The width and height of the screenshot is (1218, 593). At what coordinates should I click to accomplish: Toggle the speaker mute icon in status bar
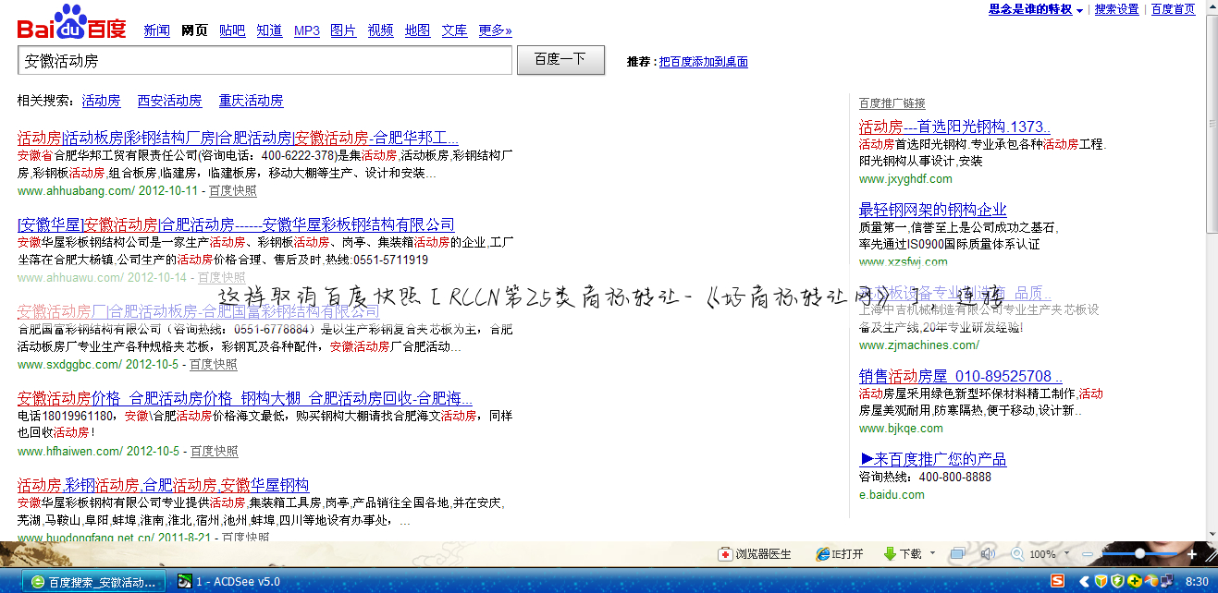tap(987, 554)
